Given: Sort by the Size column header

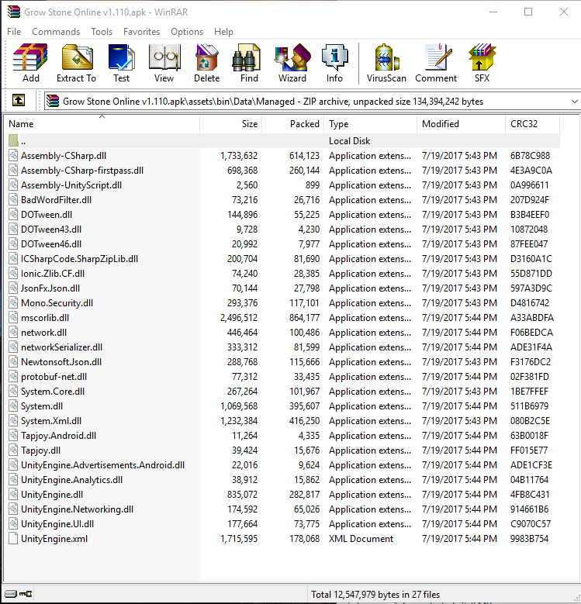Looking at the screenshot, I should pos(231,124).
